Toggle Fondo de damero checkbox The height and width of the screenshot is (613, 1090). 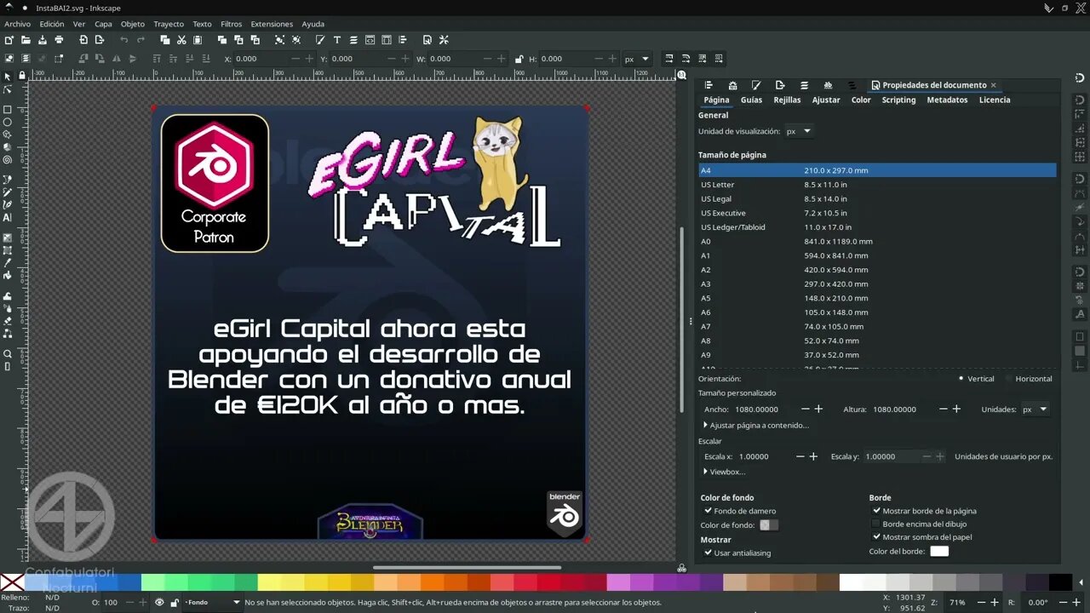708,511
